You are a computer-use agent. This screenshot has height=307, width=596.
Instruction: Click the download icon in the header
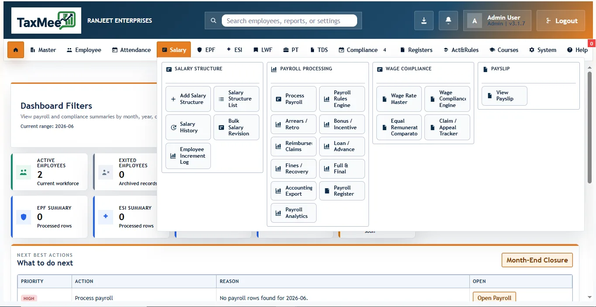(424, 21)
